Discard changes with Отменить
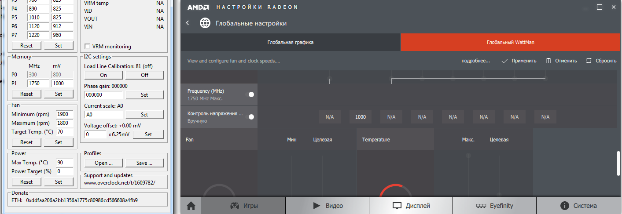The image size is (622, 214). point(561,61)
